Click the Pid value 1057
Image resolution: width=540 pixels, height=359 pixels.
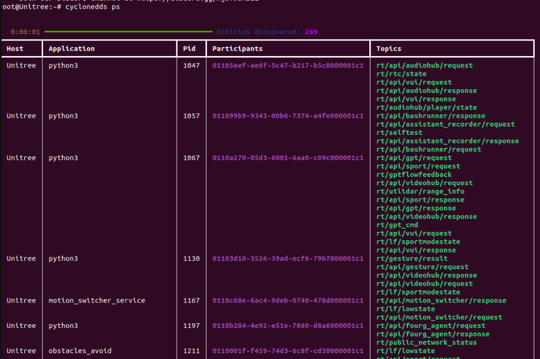191,116
